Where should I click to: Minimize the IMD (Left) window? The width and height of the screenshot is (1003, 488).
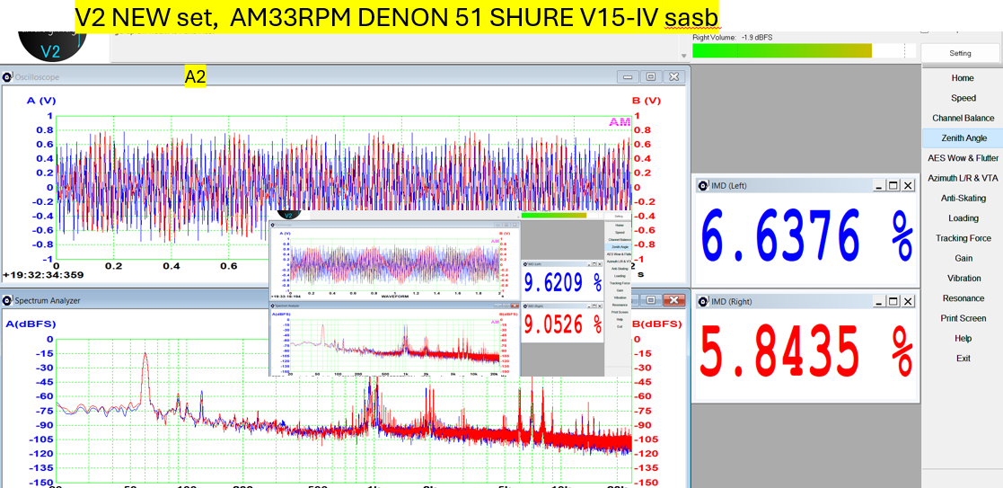880,185
